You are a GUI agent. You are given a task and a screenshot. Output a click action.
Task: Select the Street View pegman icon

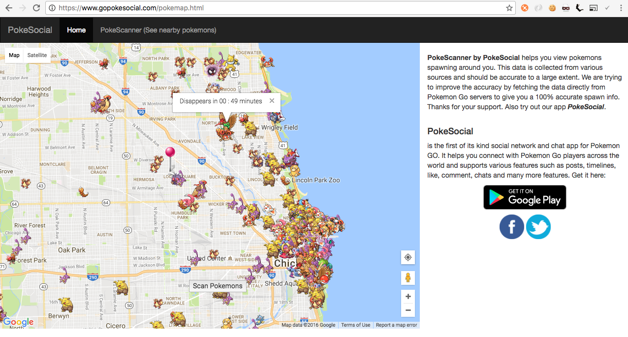tap(408, 277)
